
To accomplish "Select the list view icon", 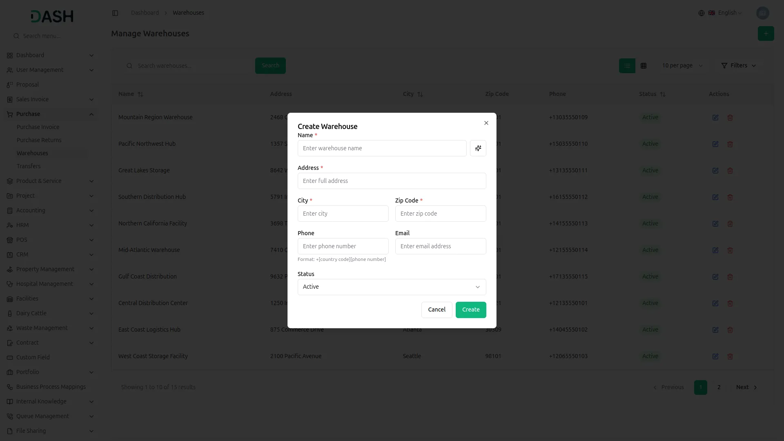I will coord(627,65).
